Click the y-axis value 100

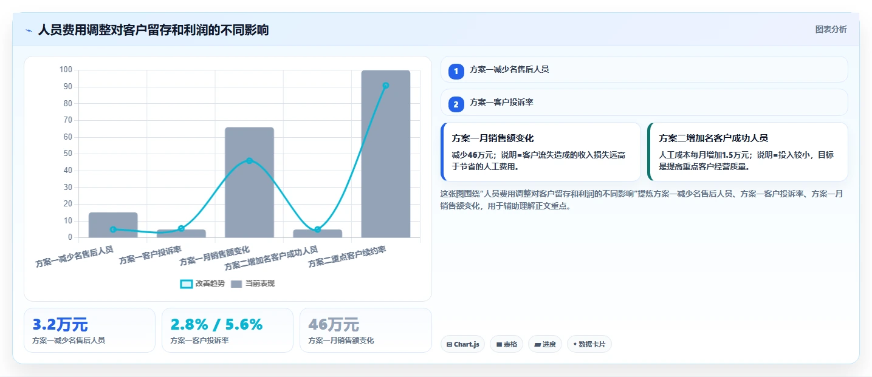(66, 70)
